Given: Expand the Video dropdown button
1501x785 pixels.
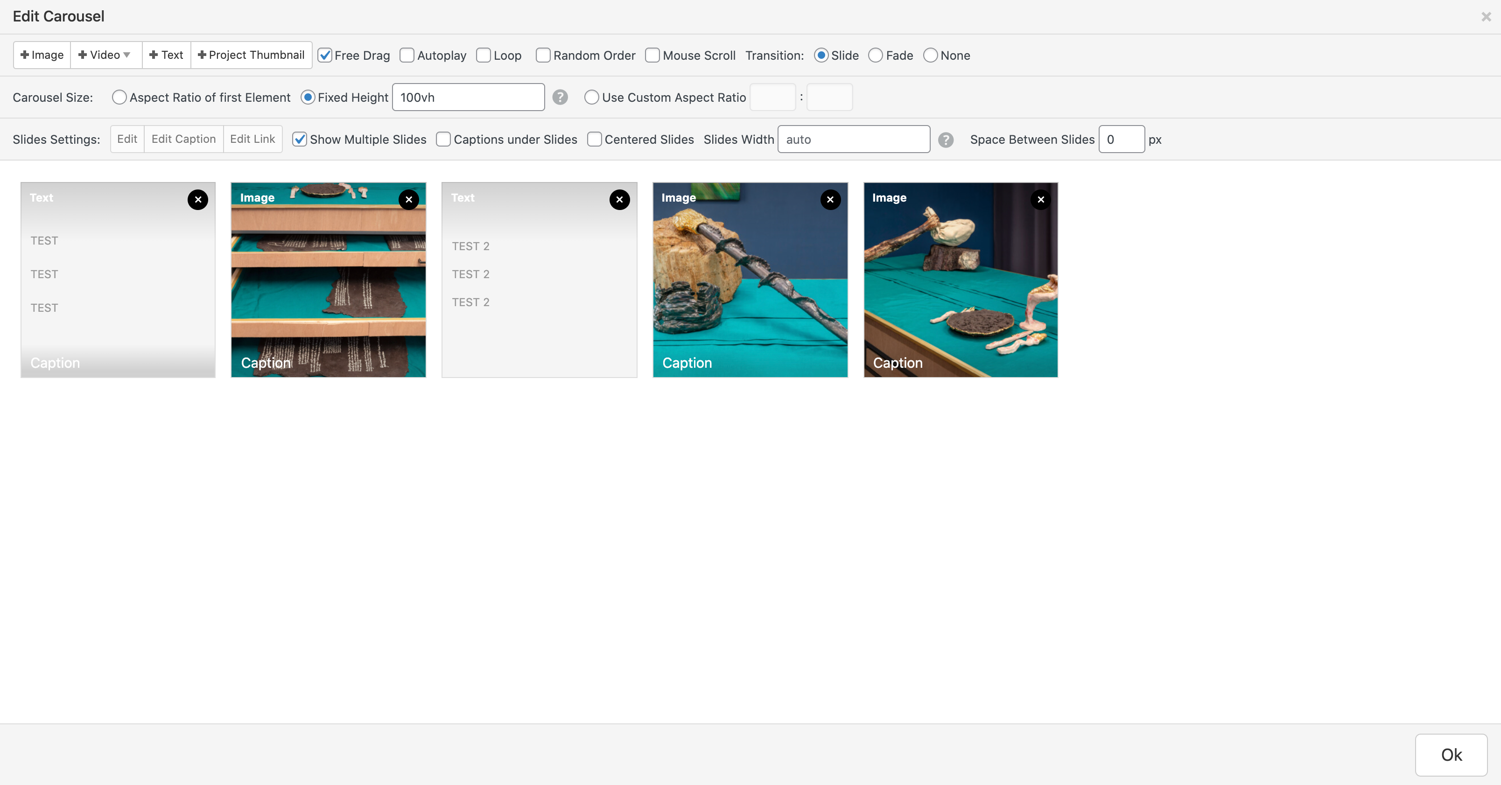Looking at the screenshot, I should pos(105,55).
